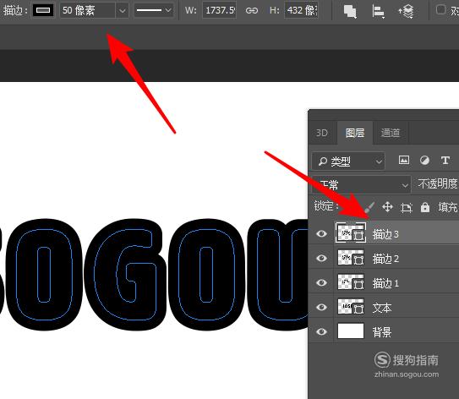Filter layers by type layers icon
Screen dimensions: 459x399
click(x=445, y=160)
